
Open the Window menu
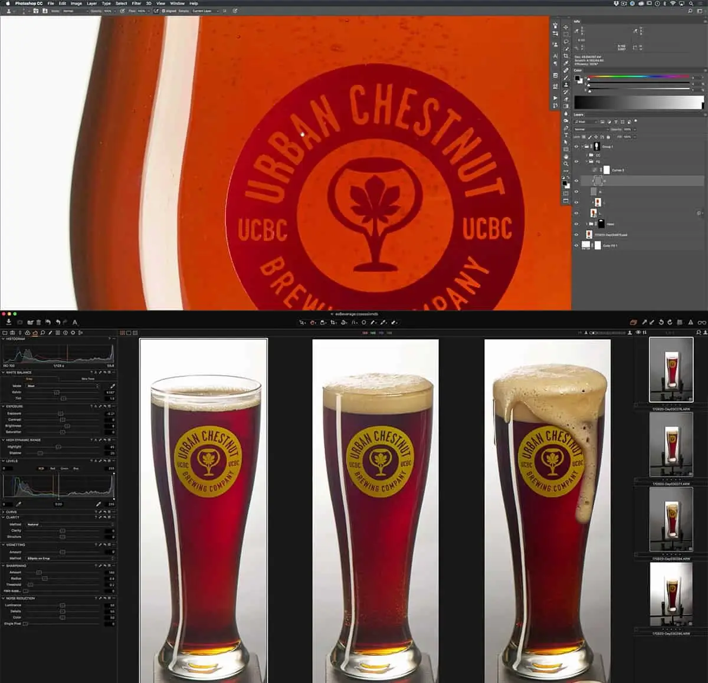coord(178,4)
